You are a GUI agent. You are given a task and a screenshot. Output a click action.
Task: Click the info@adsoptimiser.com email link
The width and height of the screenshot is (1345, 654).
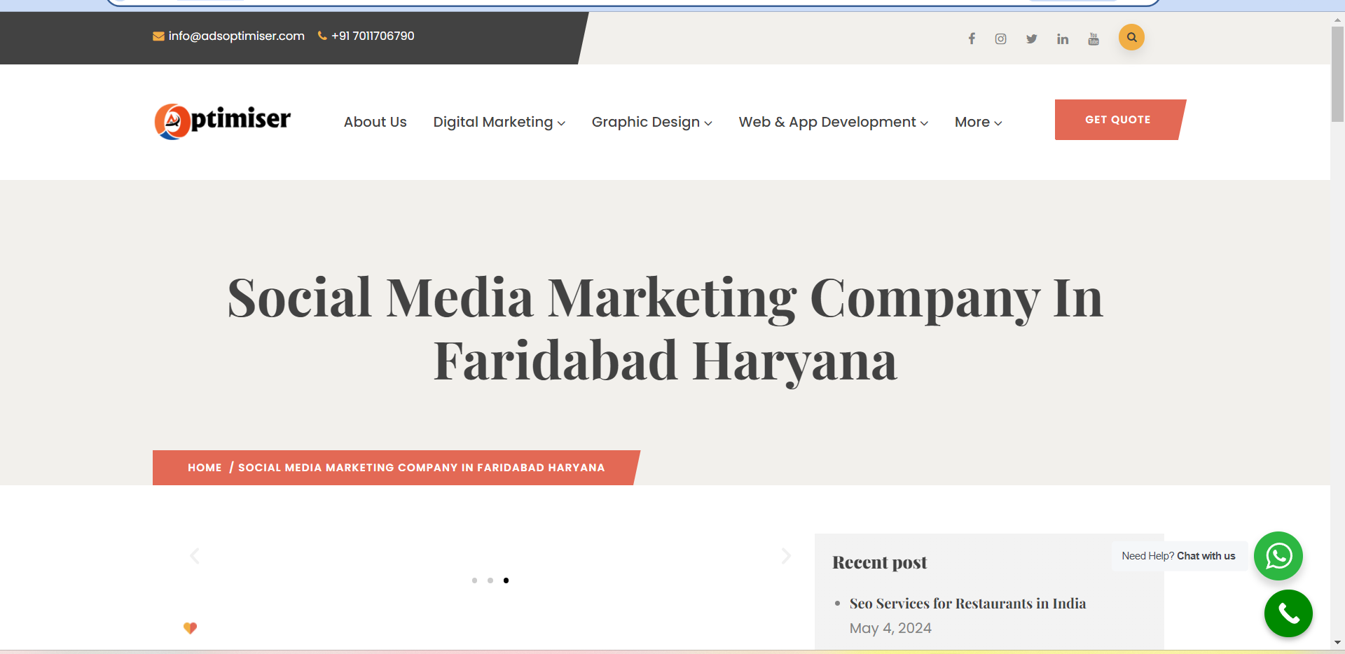click(236, 36)
